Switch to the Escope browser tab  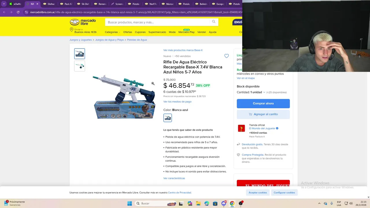pyautogui.click(x=218, y=4)
